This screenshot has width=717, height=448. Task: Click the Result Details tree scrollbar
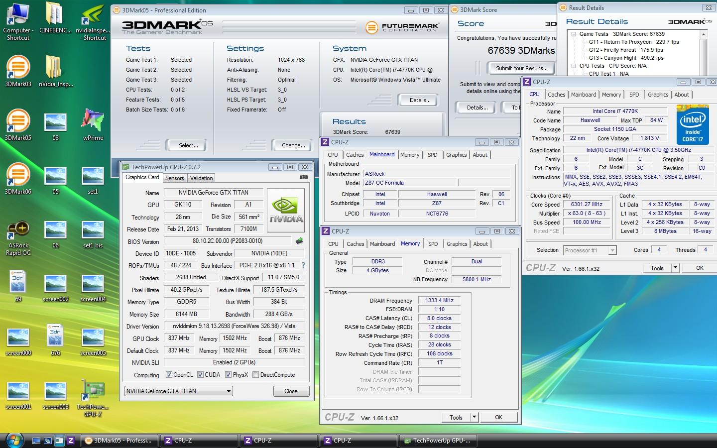coord(703,52)
